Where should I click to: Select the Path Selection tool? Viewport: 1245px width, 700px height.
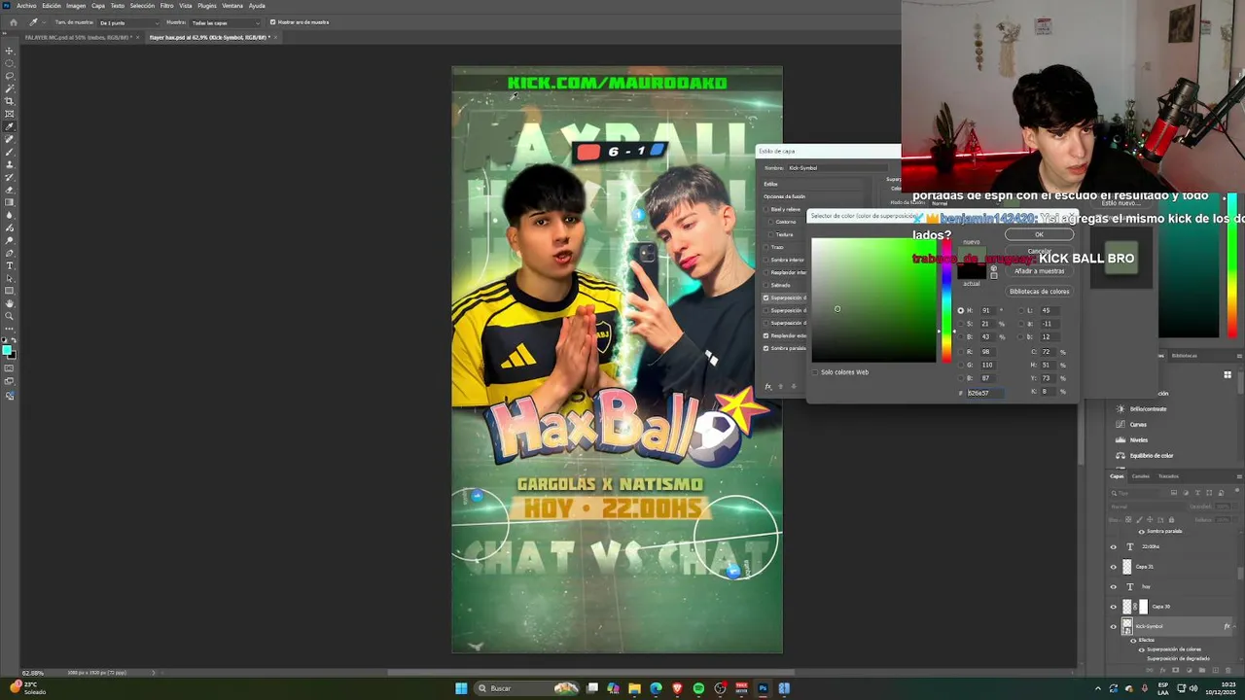click(x=10, y=278)
